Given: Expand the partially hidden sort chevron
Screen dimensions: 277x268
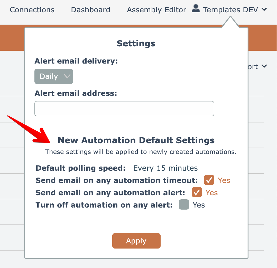Looking at the screenshot, I should (264, 66).
